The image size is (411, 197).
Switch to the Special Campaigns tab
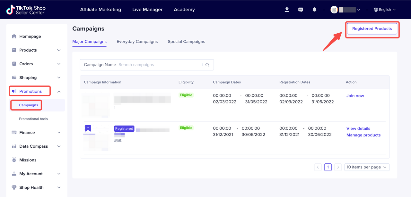pos(186,42)
